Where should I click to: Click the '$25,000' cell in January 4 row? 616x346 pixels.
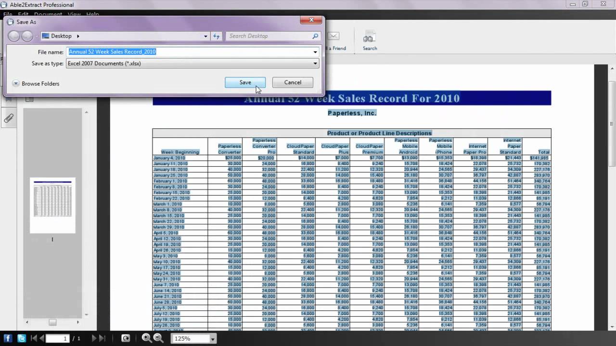[x=233, y=158]
